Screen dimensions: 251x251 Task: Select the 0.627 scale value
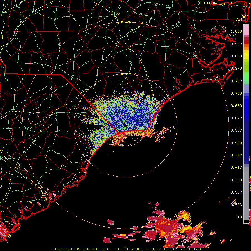tap(236, 118)
